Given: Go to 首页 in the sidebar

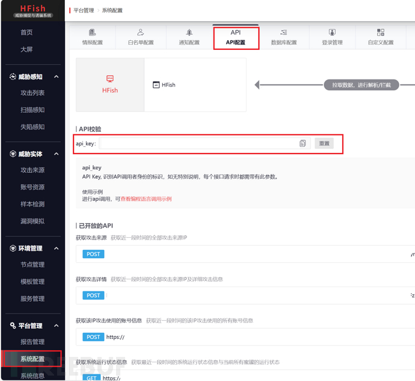Looking at the screenshot, I should coord(26,33).
